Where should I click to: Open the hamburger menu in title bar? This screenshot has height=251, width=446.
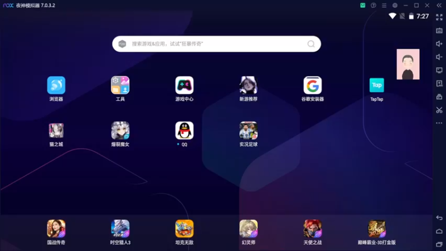[384, 5]
